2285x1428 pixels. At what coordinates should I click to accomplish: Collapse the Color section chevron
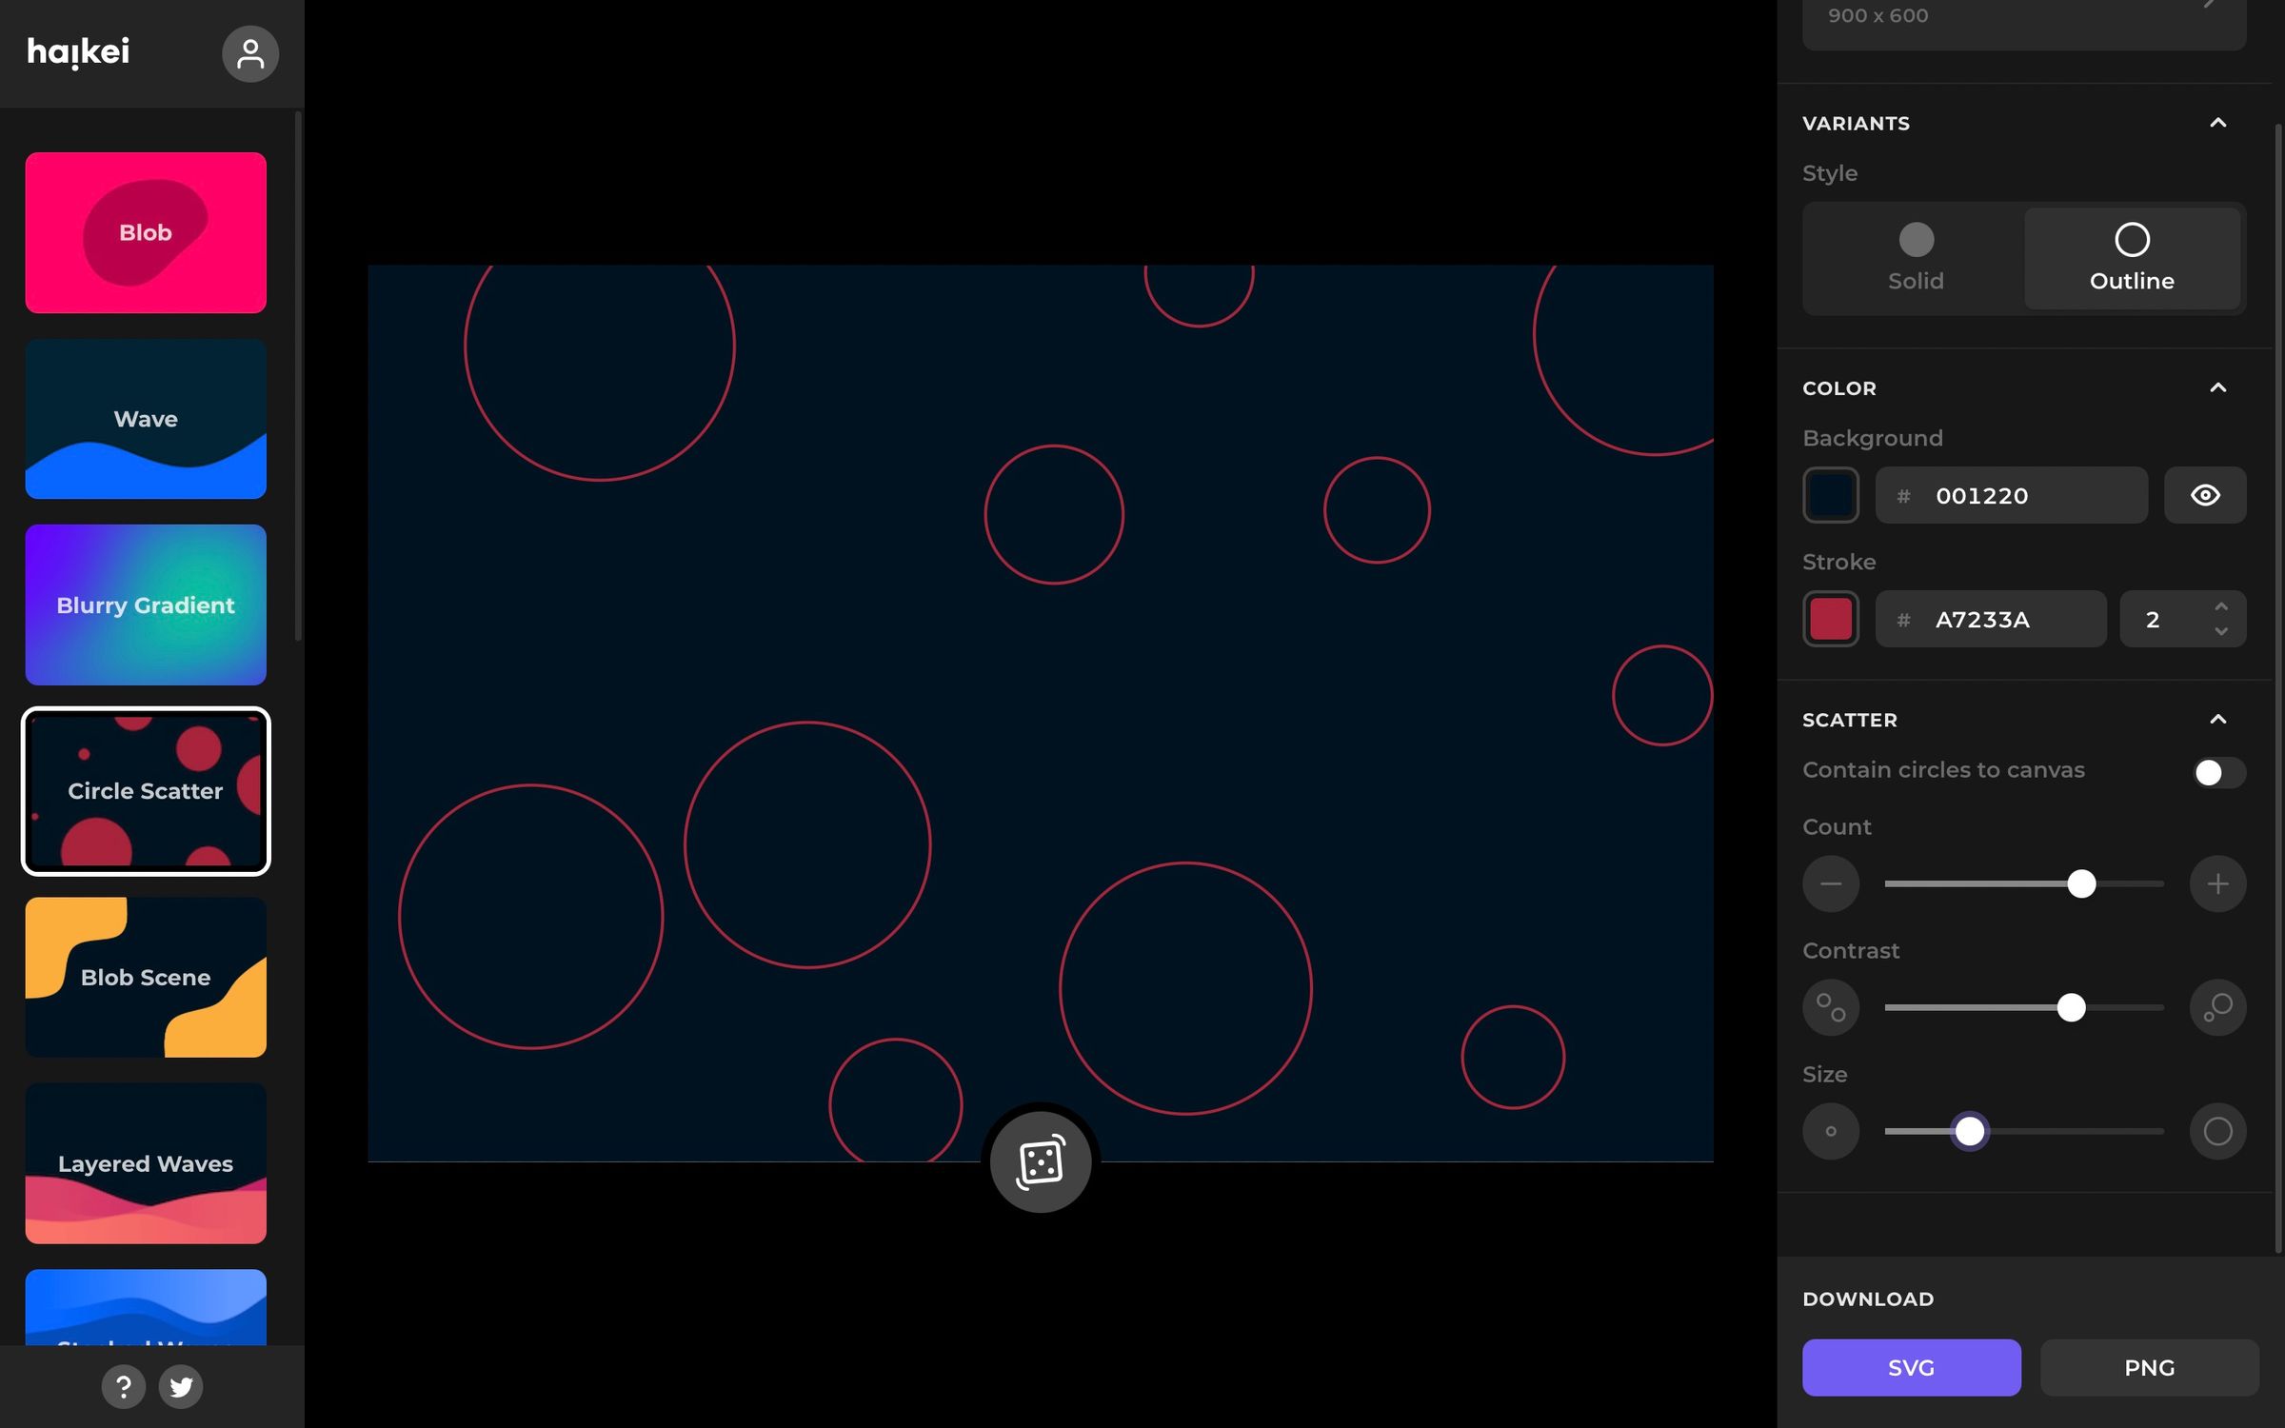coord(2217,387)
